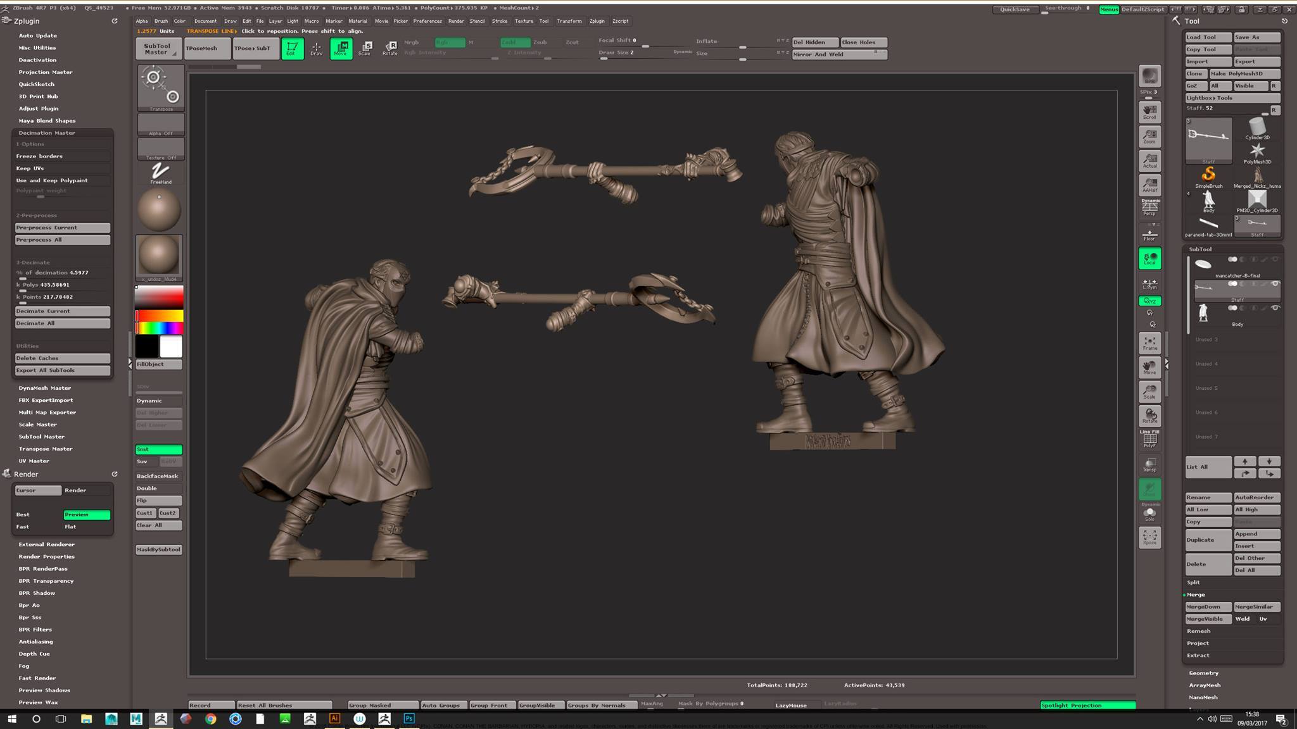Collapse the Decimation Master section
This screenshot has width=1297, height=729.
click(46, 133)
